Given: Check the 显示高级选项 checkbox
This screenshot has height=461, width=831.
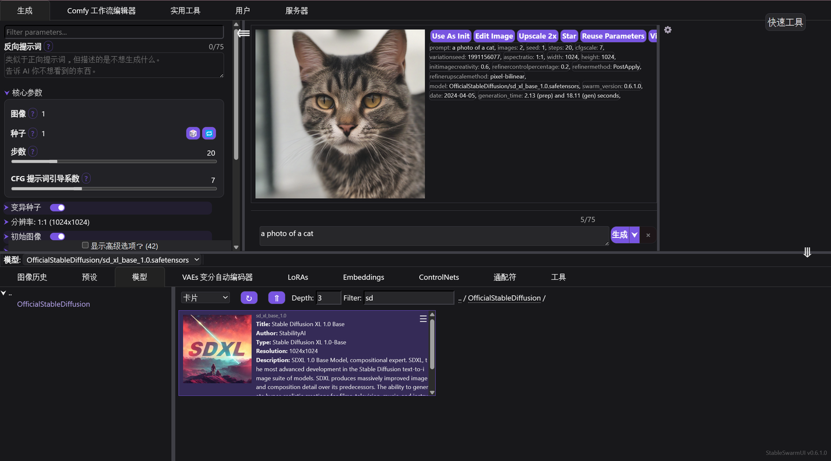Looking at the screenshot, I should pos(85,245).
